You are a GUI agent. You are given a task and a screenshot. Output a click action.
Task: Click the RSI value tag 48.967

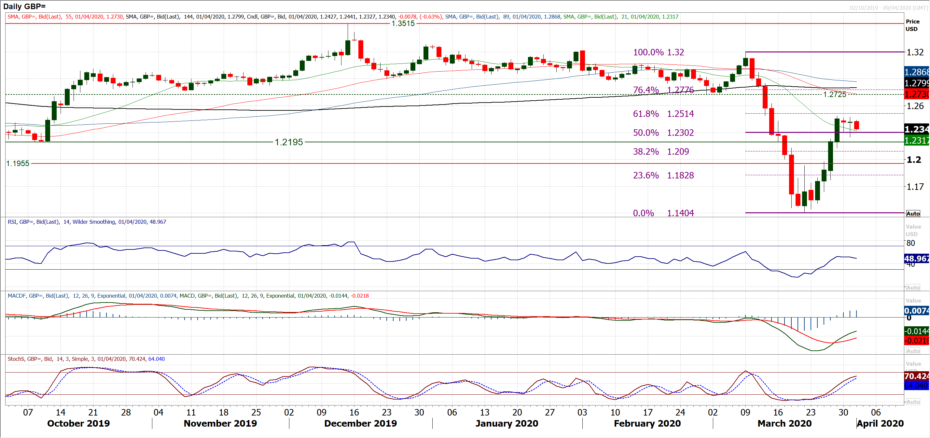point(917,259)
